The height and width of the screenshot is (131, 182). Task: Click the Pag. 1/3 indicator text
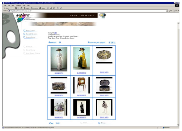click(54, 123)
